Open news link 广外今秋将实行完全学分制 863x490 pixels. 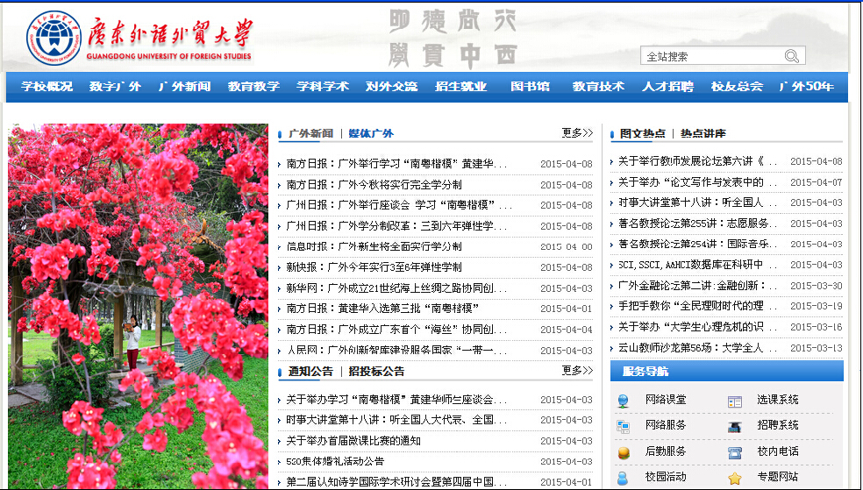point(374,185)
